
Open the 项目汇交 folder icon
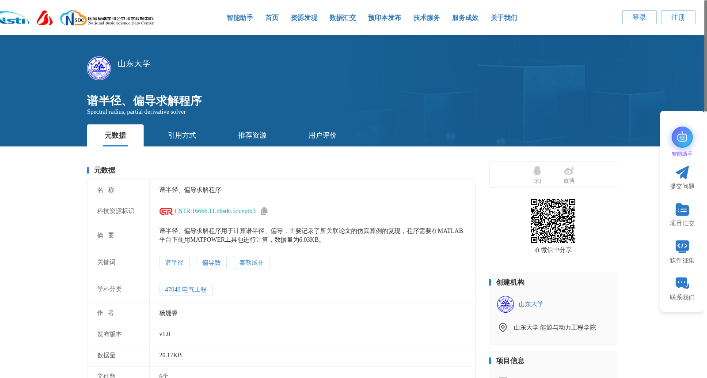[682, 210]
